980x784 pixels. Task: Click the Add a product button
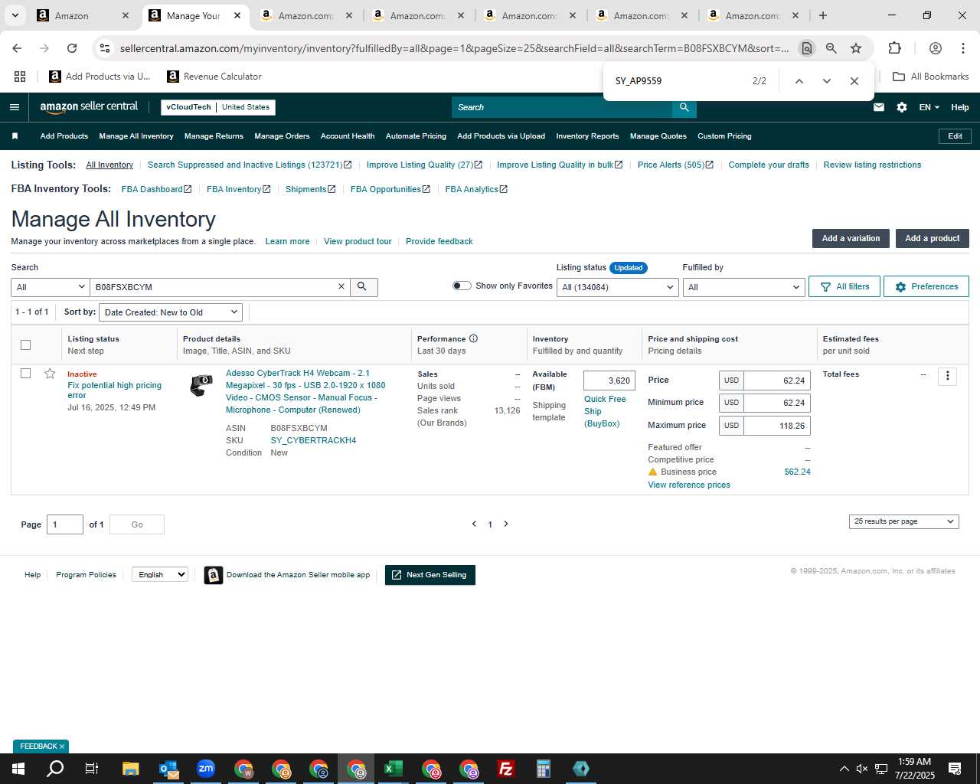click(932, 238)
